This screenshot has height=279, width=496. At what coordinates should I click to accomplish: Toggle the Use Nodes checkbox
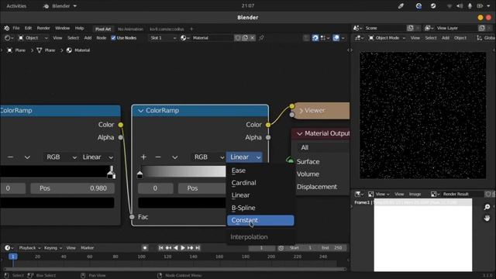113,38
